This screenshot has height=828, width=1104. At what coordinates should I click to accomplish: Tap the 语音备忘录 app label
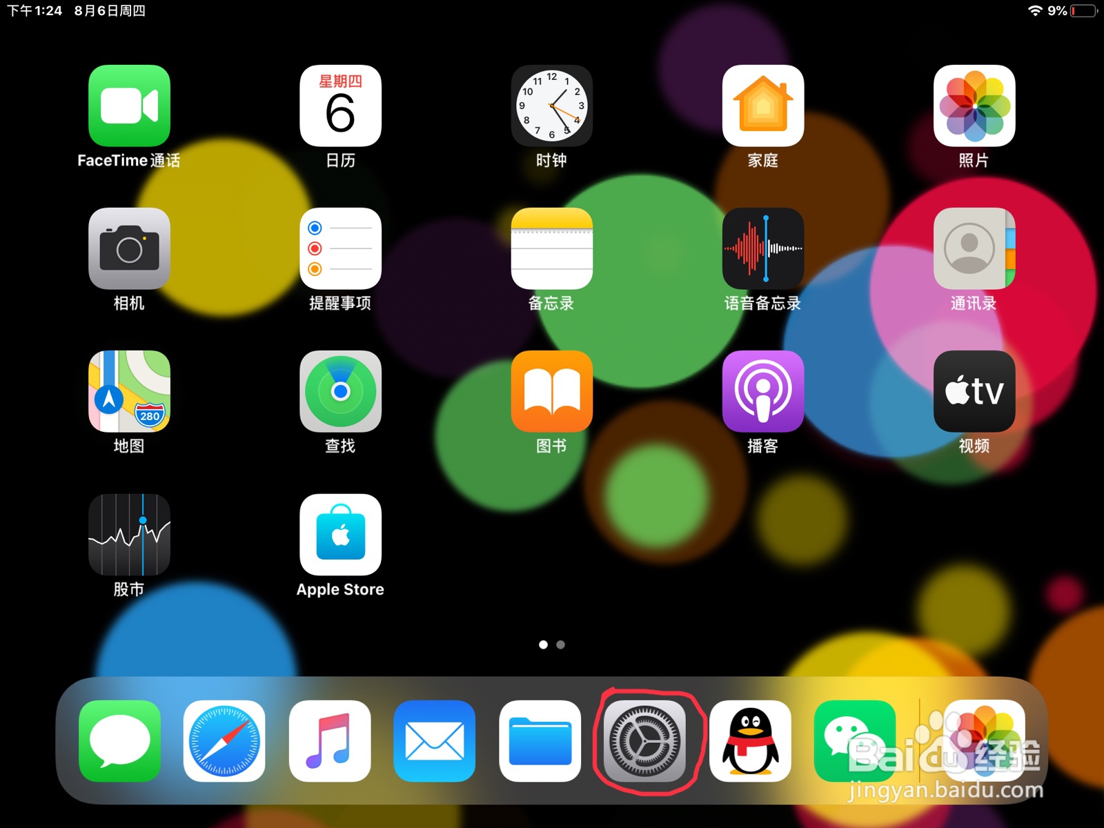762,303
